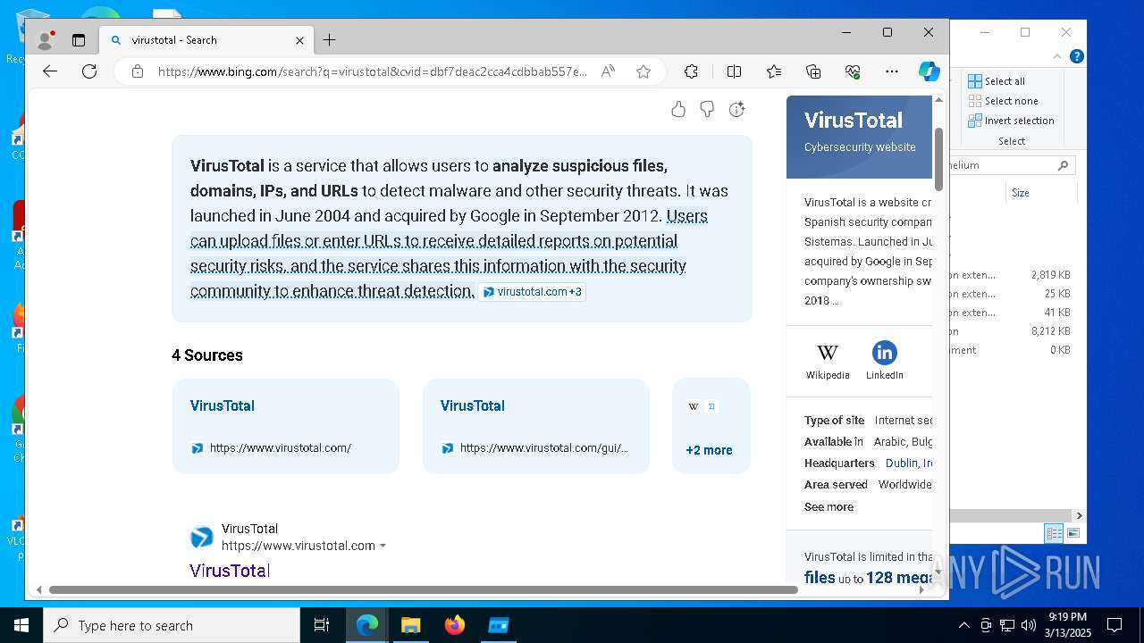Screen dimensions: 1144x643
Task: Open the Extensions puzzle icon
Action: [691, 71]
